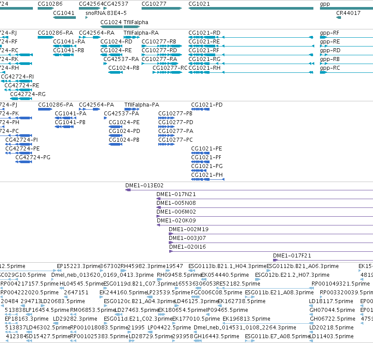Select protein CG1024-PB
373x343 pixels.
(x=124, y=140)
